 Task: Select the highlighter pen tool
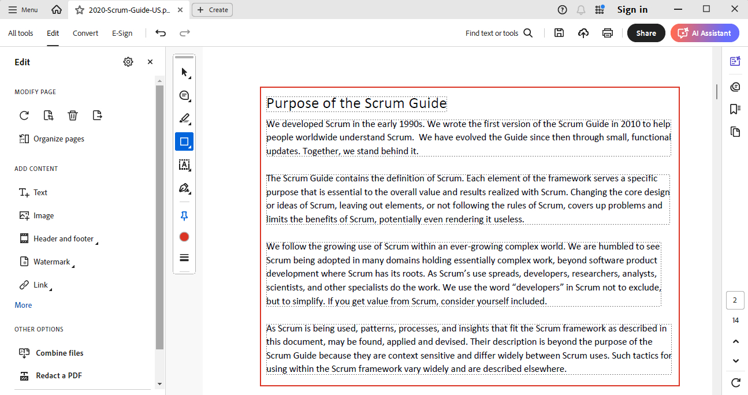184,119
